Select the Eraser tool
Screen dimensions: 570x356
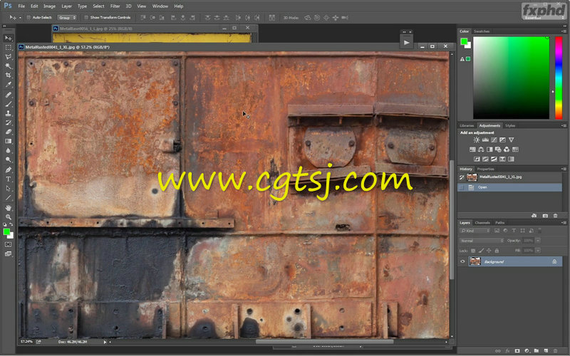click(x=8, y=132)
